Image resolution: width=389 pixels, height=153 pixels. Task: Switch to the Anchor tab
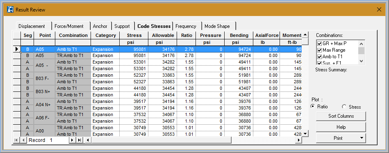(100, 26)
